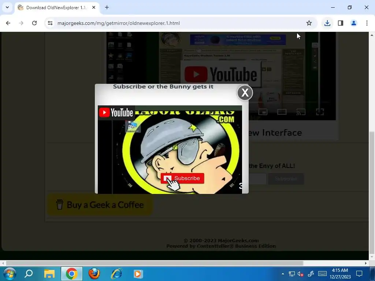
Task: Open the Windows Start menu
Action: pyautogui.click(x=10, y=274)
